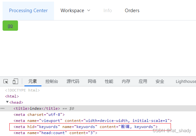The height and width of the screenshot is (136, 196).
Task: Switch to the 源代码 tab
Action: (x=73, y=81)
